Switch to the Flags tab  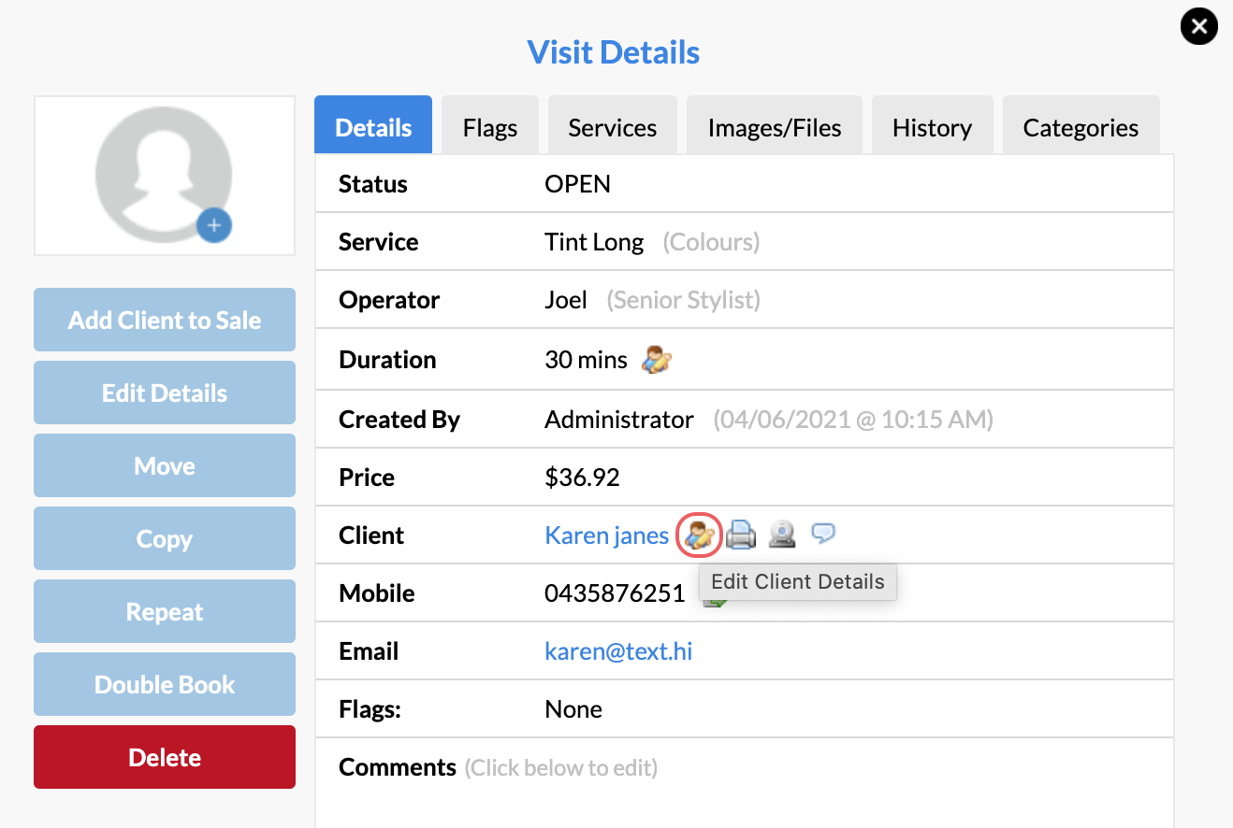point(489,124)
